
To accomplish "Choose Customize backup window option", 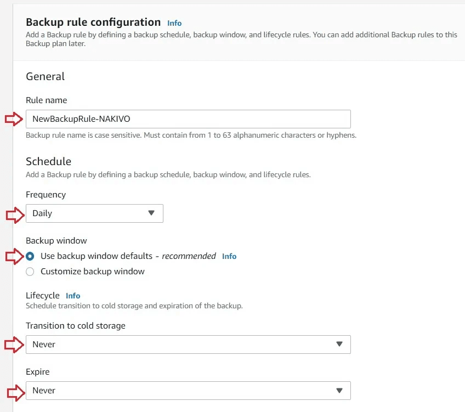I will coord(30,271).
